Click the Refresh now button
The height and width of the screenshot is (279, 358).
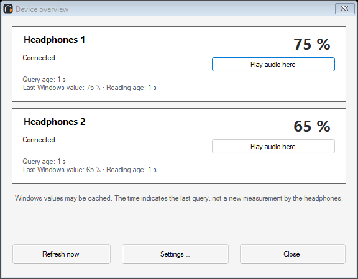pos(62,254)
